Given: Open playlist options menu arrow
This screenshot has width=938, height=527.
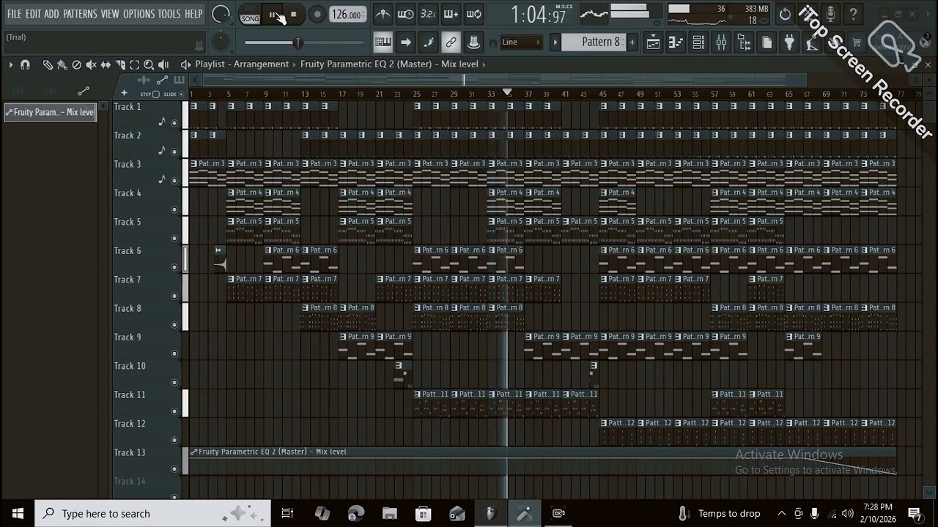Looking at the screenshot, I should [x=10, y=64].
